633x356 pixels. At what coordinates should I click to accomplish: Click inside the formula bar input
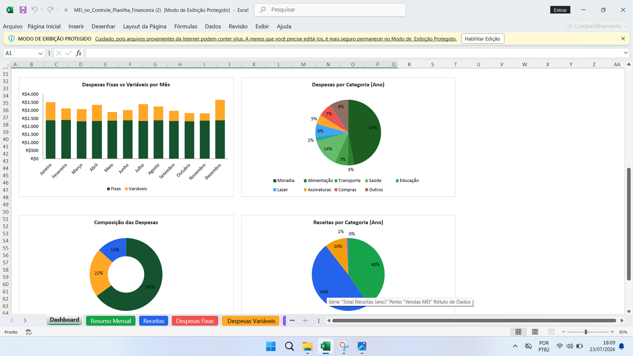click(354, 53)
